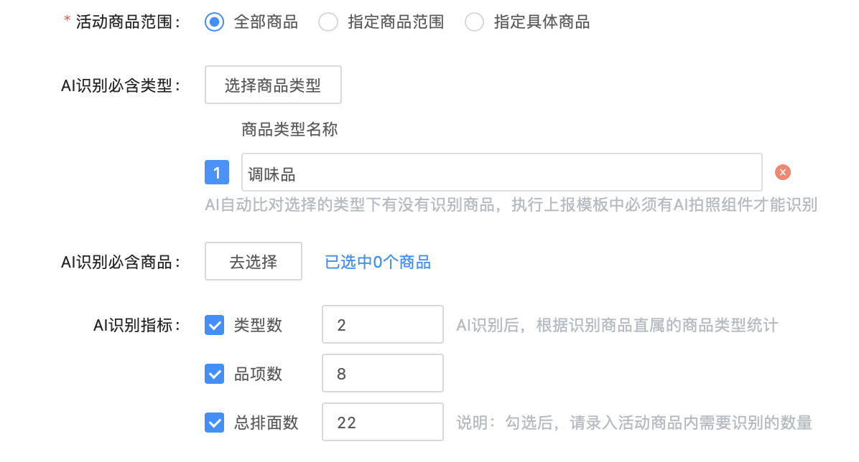
Task: Disable the 总排面数 checkbox
Action: click(x=214, y=423)
